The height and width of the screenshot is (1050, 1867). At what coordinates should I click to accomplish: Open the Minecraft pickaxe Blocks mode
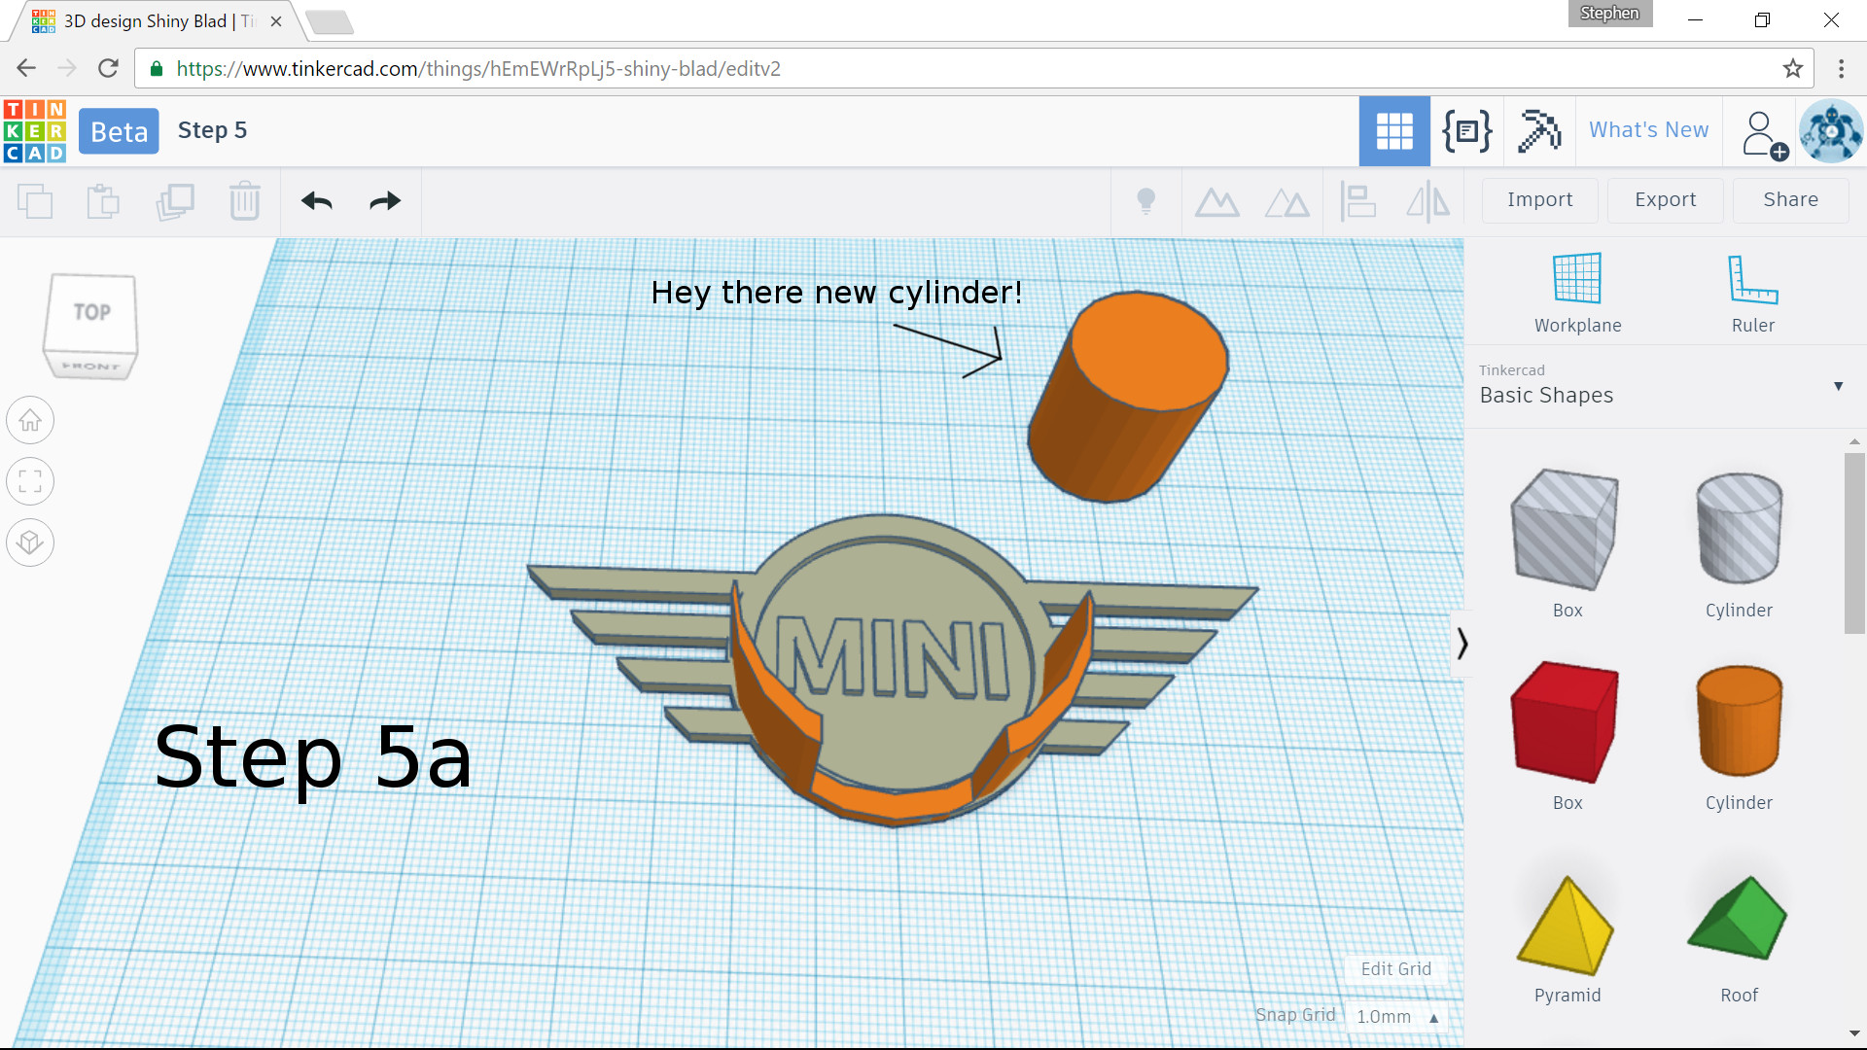pyautogui.click(x=1539, y=131)
